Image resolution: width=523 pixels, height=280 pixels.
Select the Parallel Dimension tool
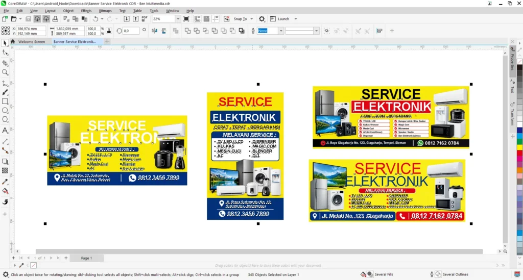[x=5, y=141]
